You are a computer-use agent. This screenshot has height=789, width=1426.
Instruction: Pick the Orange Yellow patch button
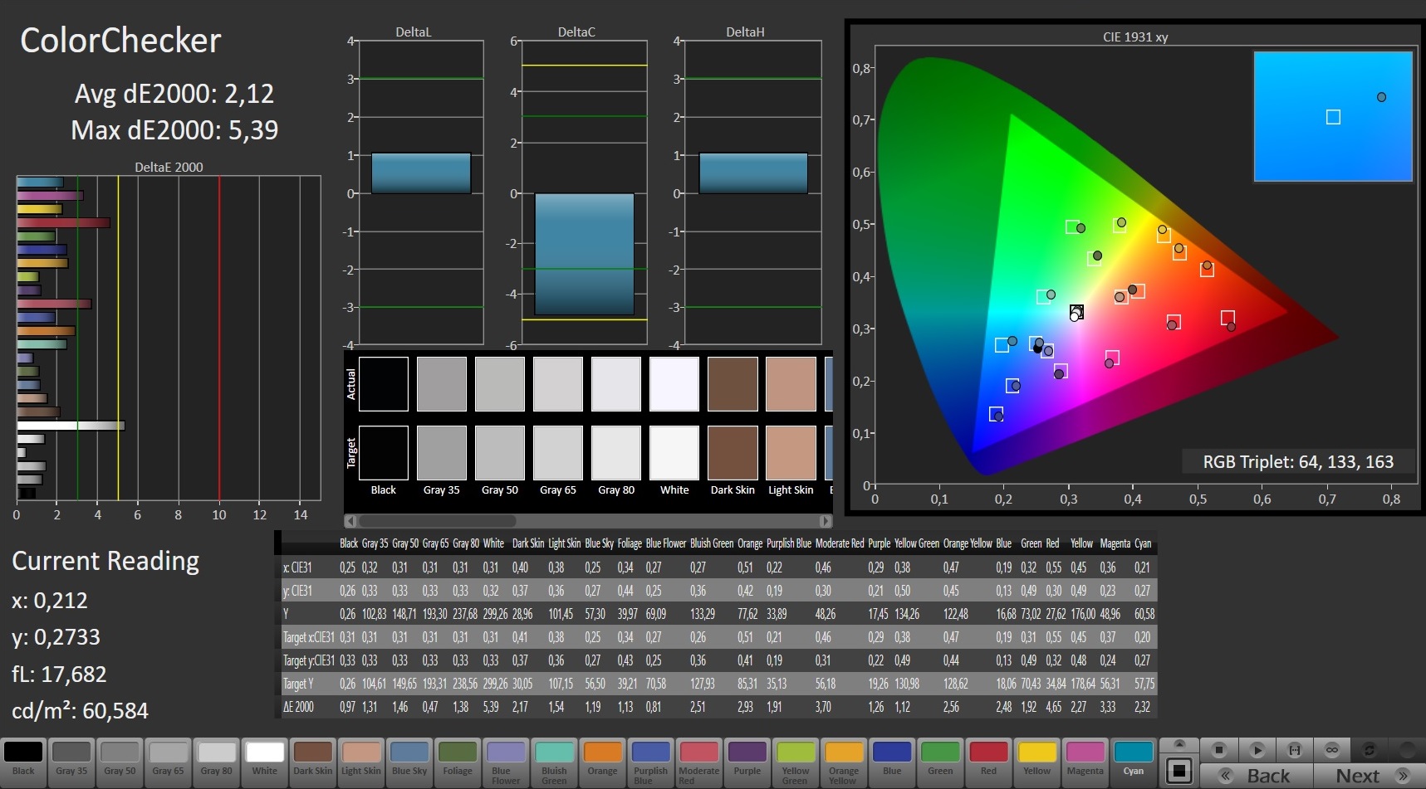(x=844, y=759)
